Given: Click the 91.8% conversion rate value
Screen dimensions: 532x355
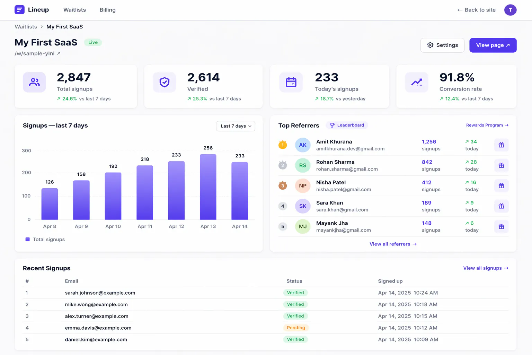Looking at the screenshot, I should (x=457, y=77).
